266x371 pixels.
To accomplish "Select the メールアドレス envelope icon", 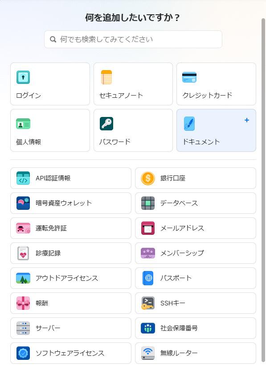I will tap(148, 228).
